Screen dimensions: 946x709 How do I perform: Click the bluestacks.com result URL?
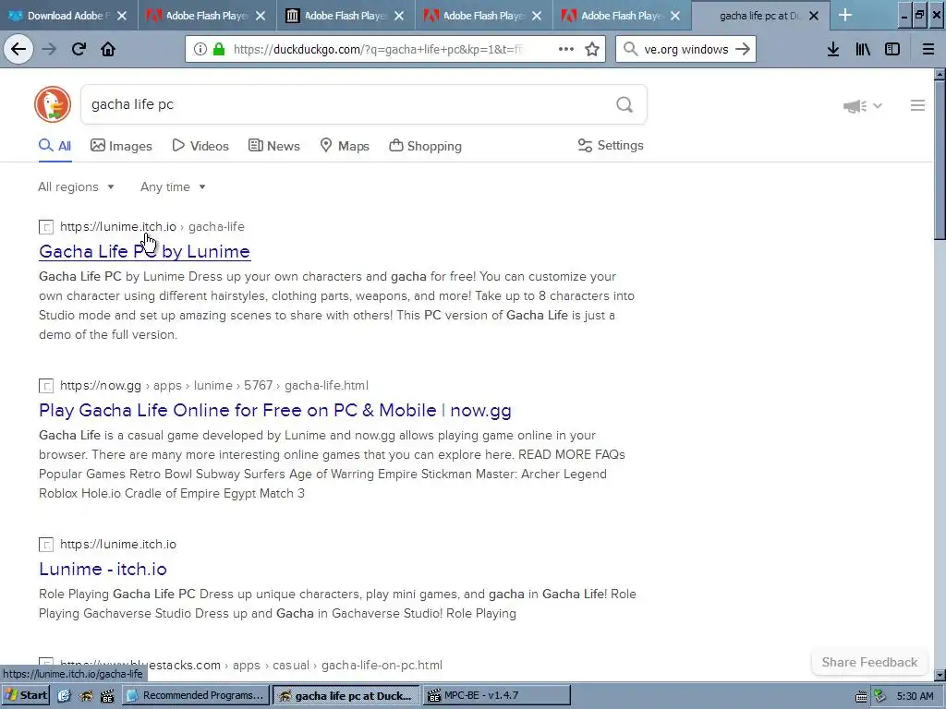pyautogui.click(x=251, y=665)
